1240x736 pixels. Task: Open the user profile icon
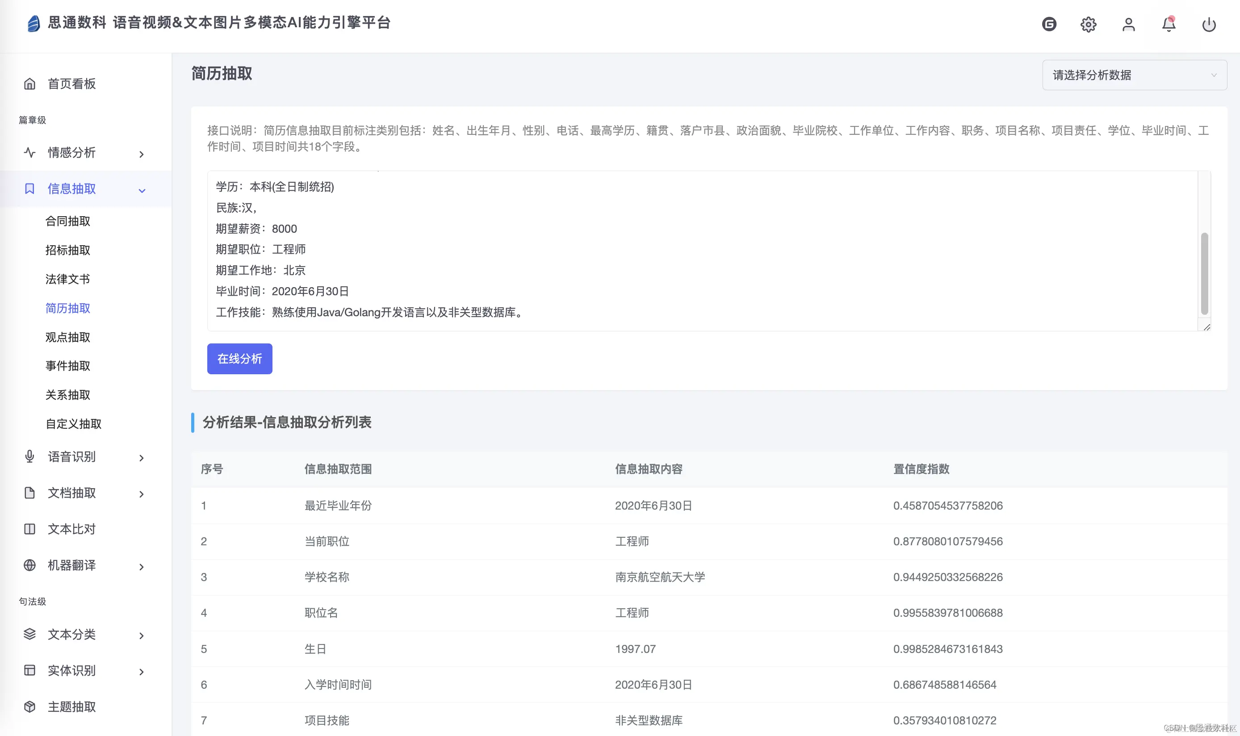pyautogui.click(x=1128, y=24)
